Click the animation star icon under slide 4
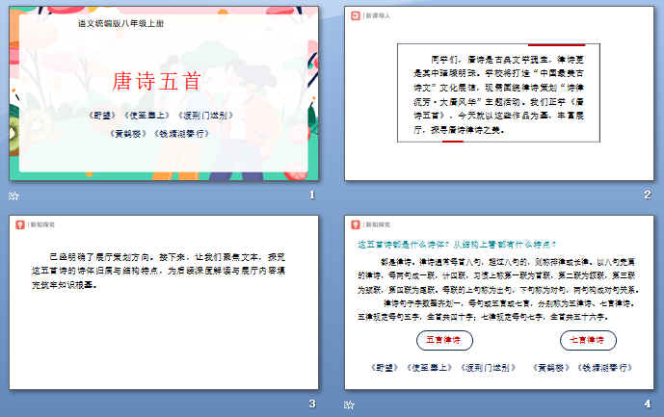The height and width of the screenshot is (417, 664). [350, 404]
